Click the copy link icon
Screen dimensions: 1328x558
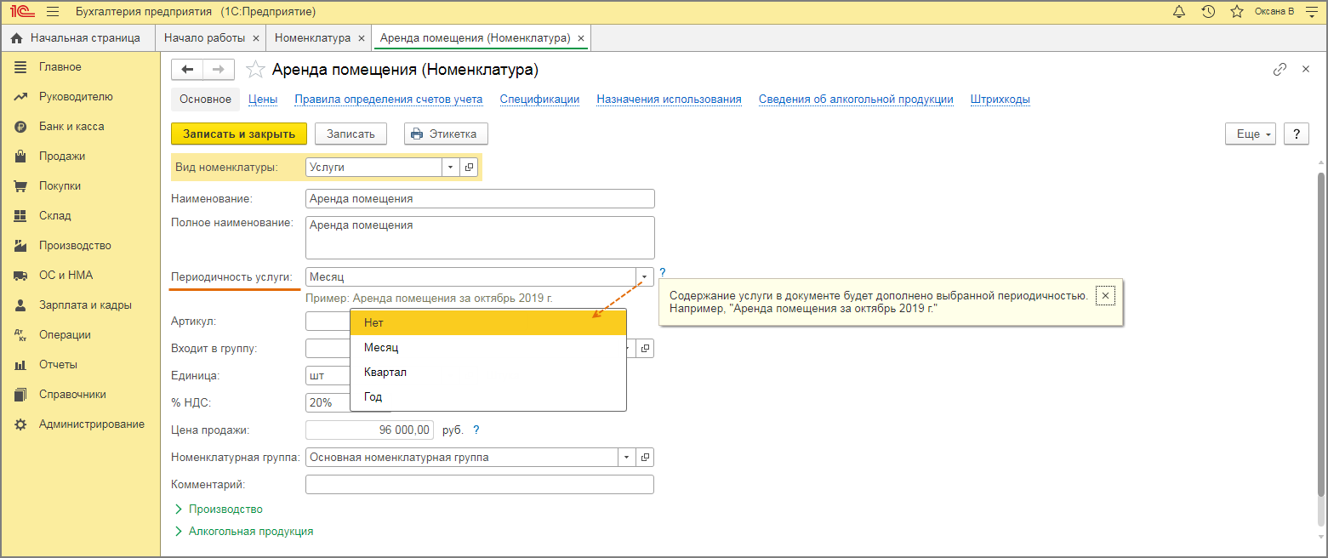[x=1280, y=70]
